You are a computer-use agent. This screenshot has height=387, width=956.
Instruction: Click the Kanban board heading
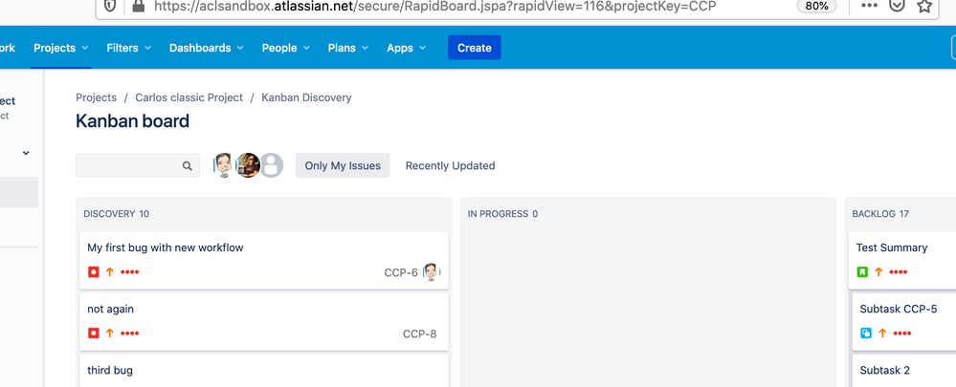[x=132, y=121]
